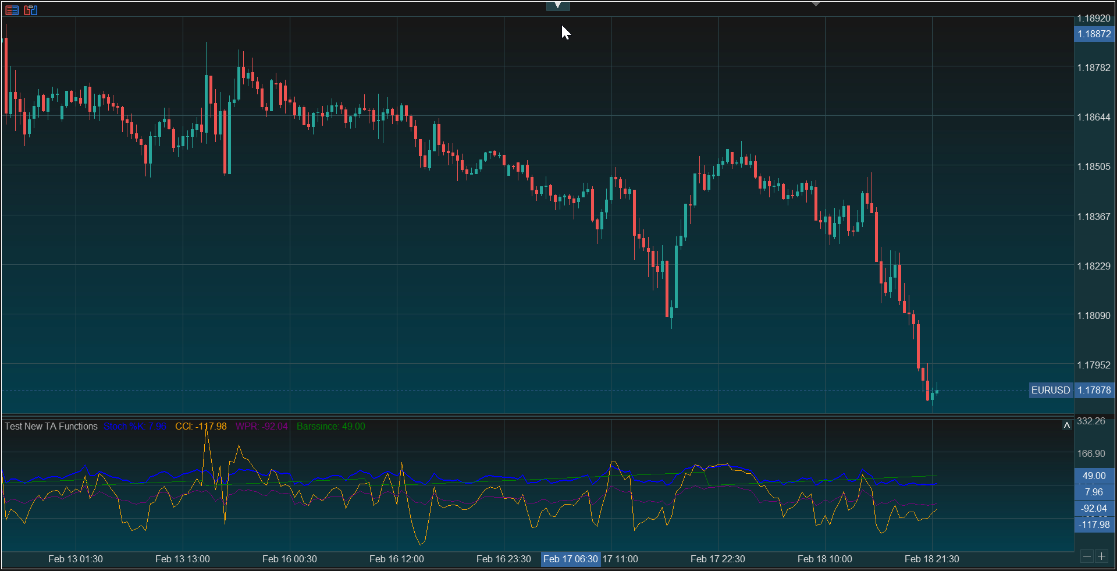This screenshot has width=1117, height=571.
Task: Click the highlighted 1.18872 price marker
Action: [x=1094, y=34]
